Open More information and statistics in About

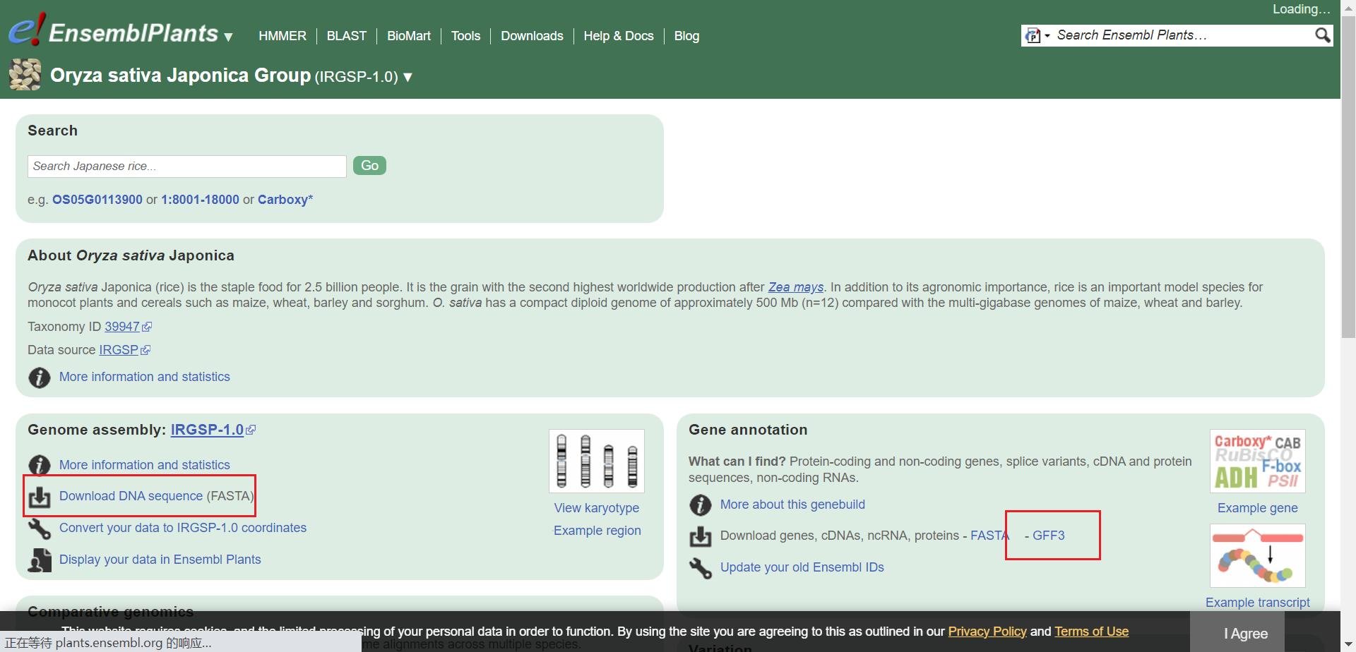click(x=145, y=377)
